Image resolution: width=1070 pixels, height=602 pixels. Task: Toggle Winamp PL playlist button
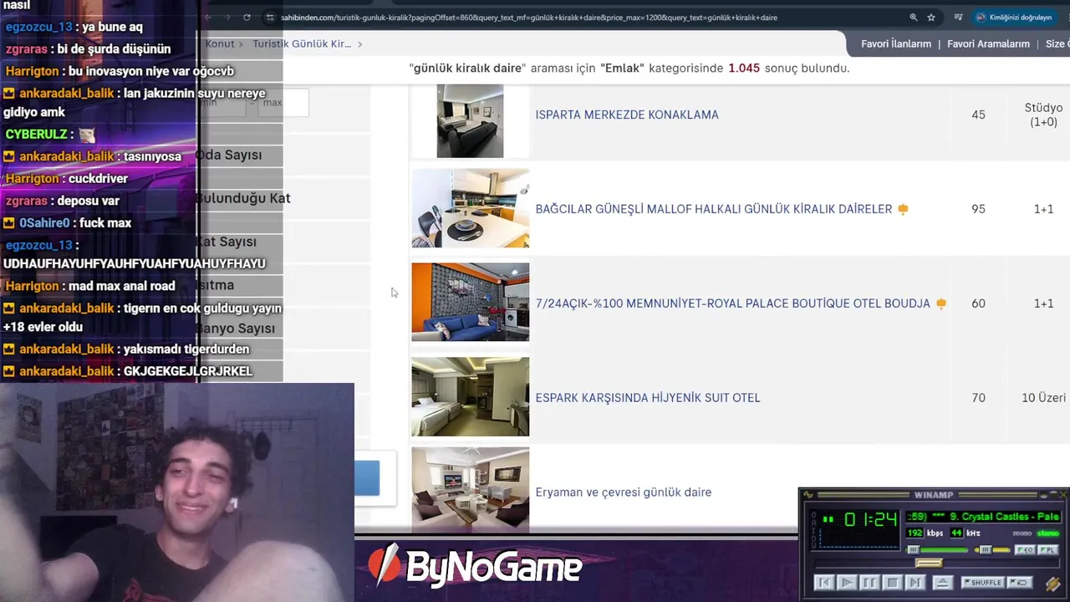(x=1048, y=549)
